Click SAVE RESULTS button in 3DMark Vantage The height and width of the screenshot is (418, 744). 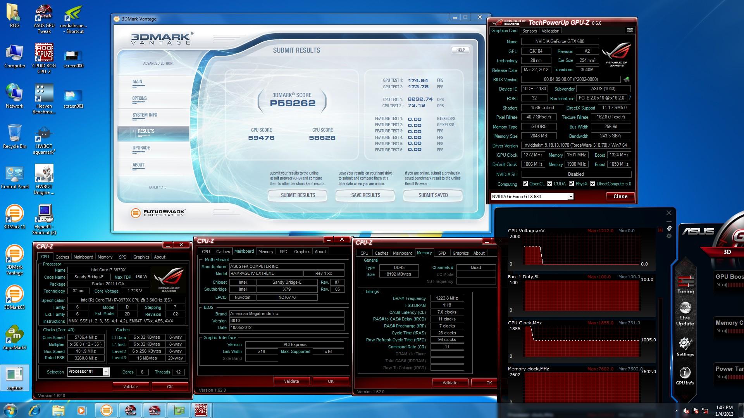coord(365,195)
